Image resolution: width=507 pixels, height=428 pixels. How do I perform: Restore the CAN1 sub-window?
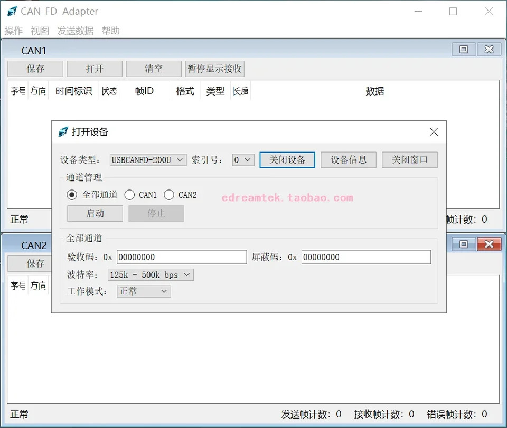coord(464,50)
